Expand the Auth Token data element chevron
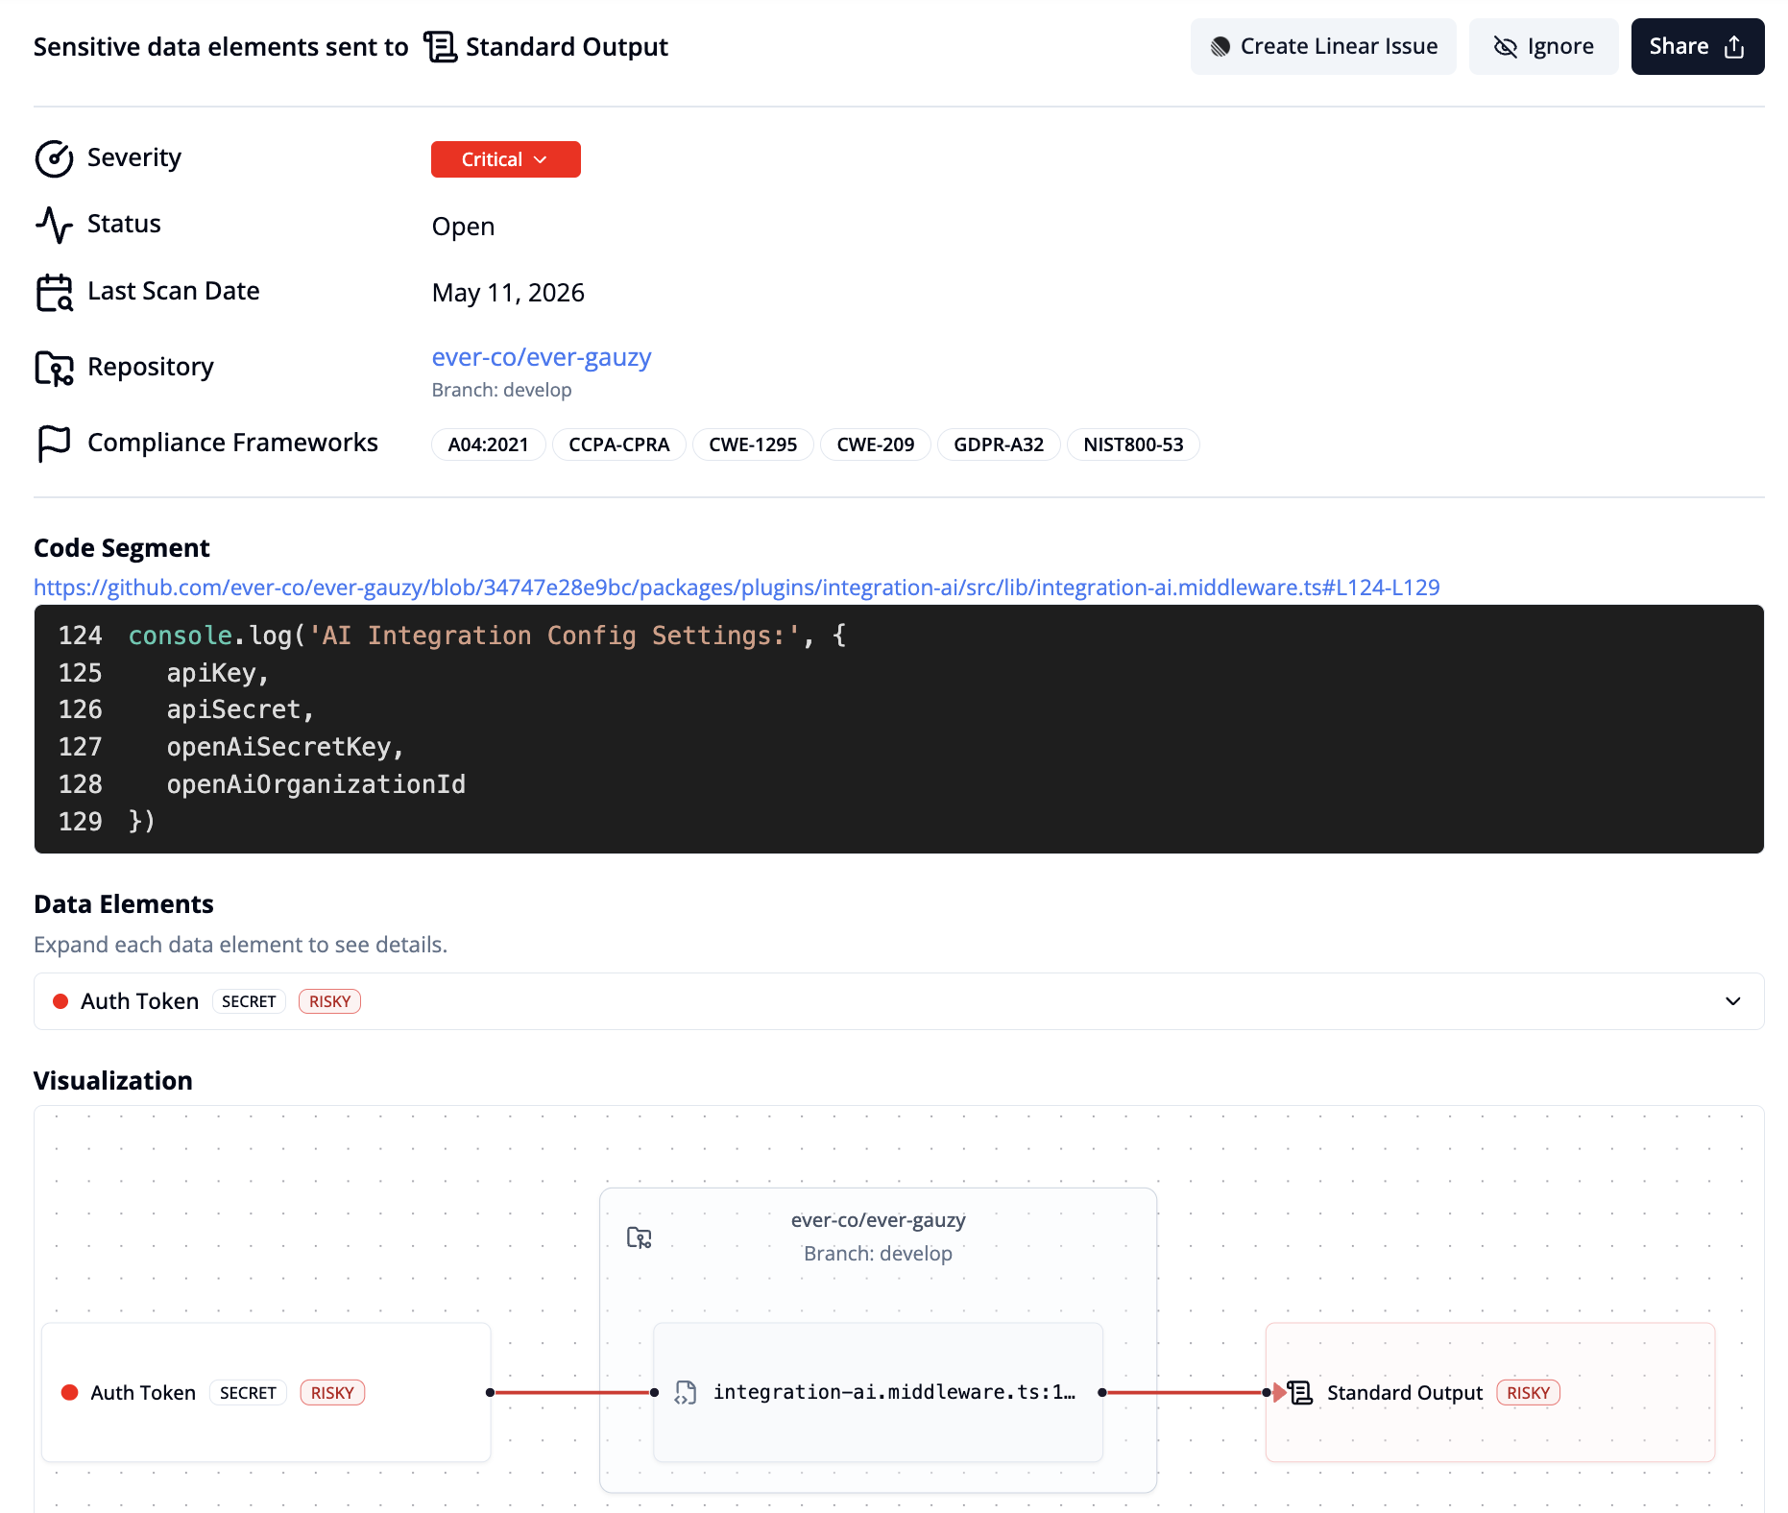This screenshot has height=1513, width=1788. pos(1732,1001)
